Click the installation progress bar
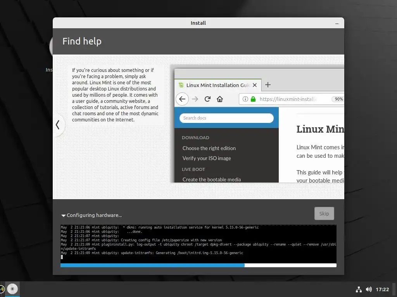The width and height of the screenshot is (397, 297). pos(198,265)
